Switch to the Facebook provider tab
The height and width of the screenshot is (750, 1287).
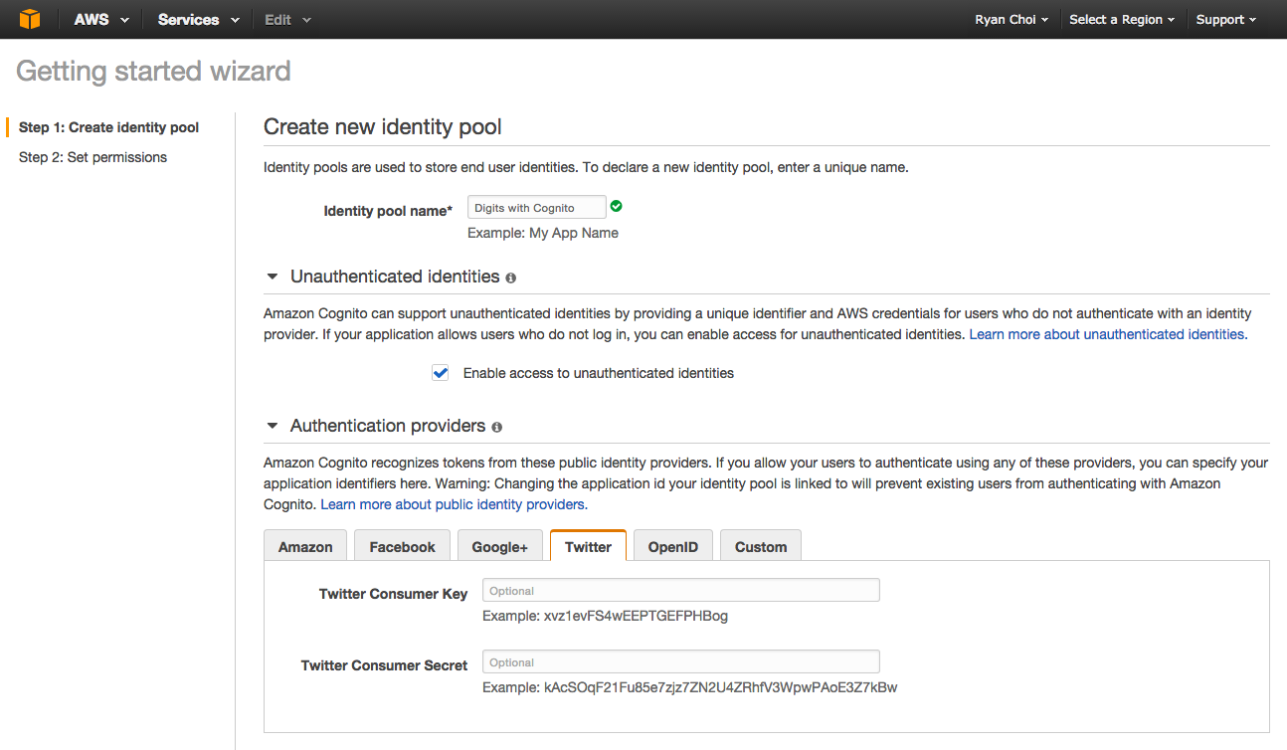tap(402, 546)
